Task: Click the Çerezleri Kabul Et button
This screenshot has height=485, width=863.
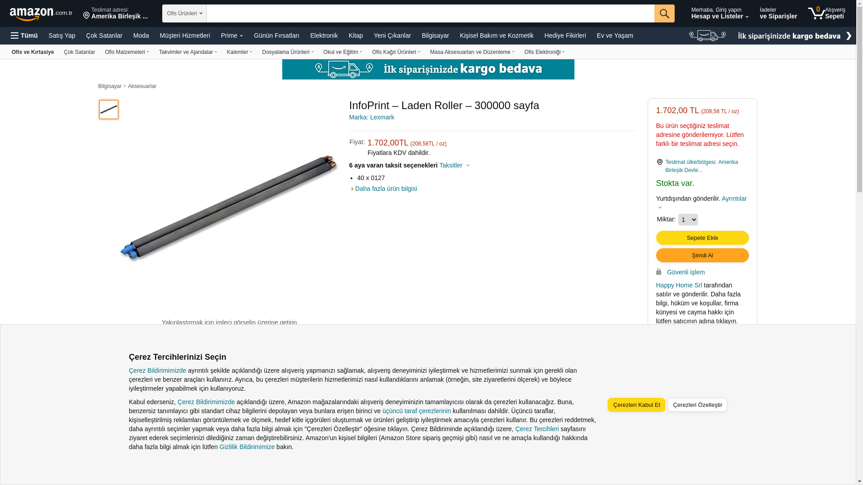Action: [636, 405]
